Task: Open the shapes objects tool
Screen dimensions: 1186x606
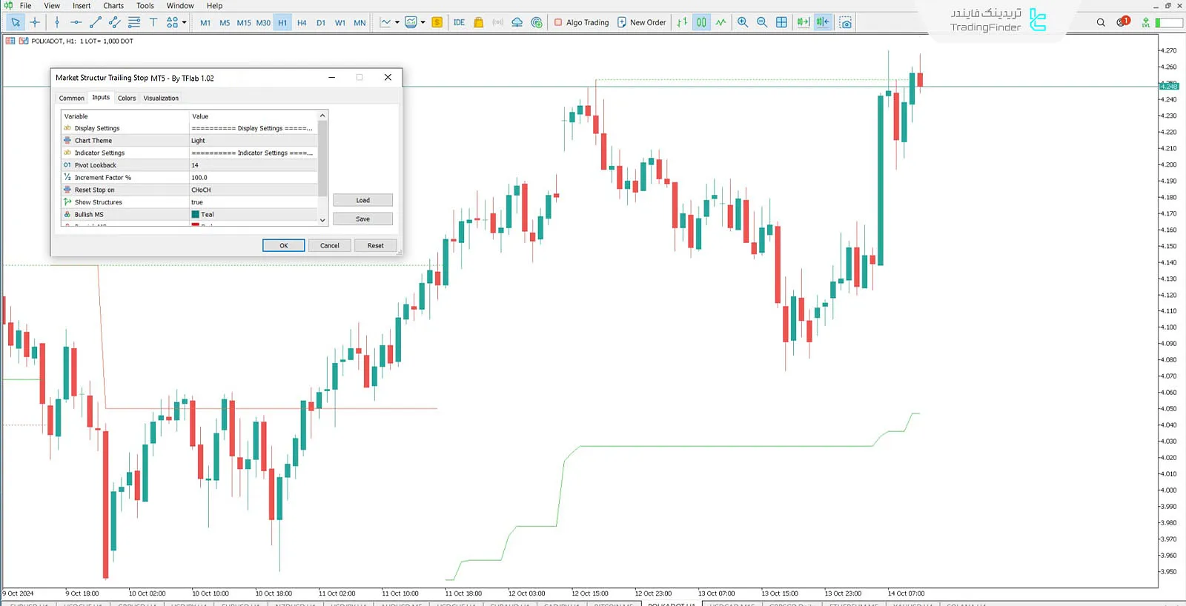Action: click(172, 22)
